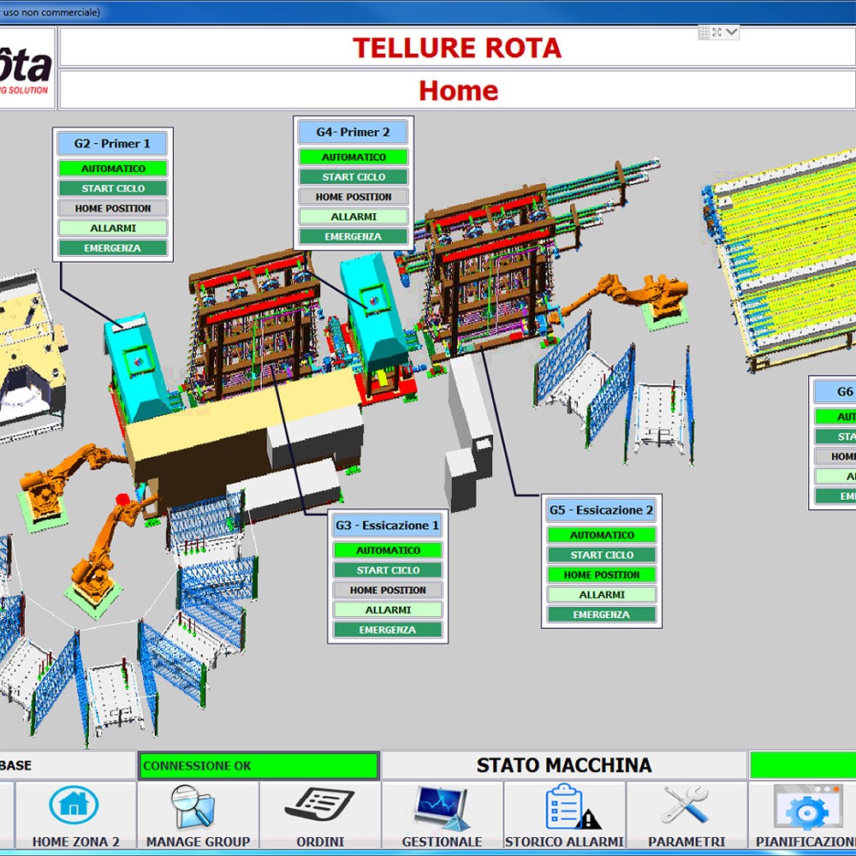Click the Rota logo in the corner
Image resolution: width=856 pixels, height=856 pixels.
tap(27, 68)
